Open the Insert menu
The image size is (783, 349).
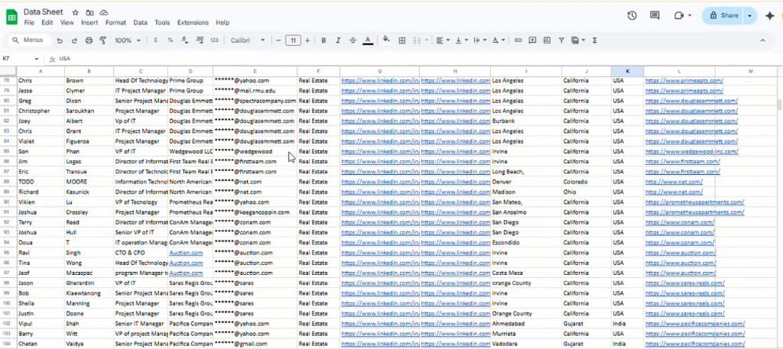pos(90,23)
